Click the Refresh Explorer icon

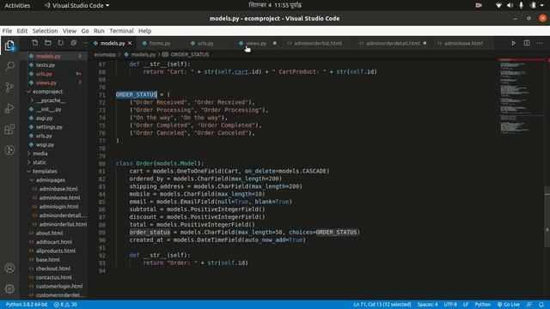click(x=61, y=43)
